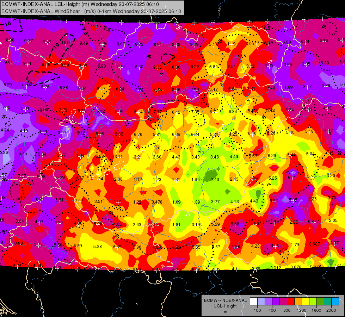Screen dimensions: 345x317
Task: Click the dark green legend swatch after 1600
Action: 320,302
